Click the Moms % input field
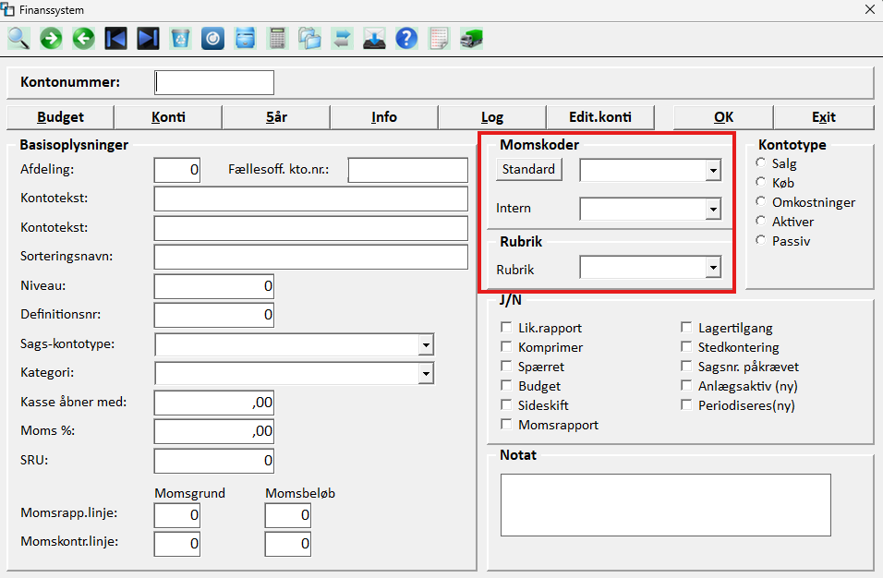This screenshot has height=578, width=883. click(x=214, y=432)
